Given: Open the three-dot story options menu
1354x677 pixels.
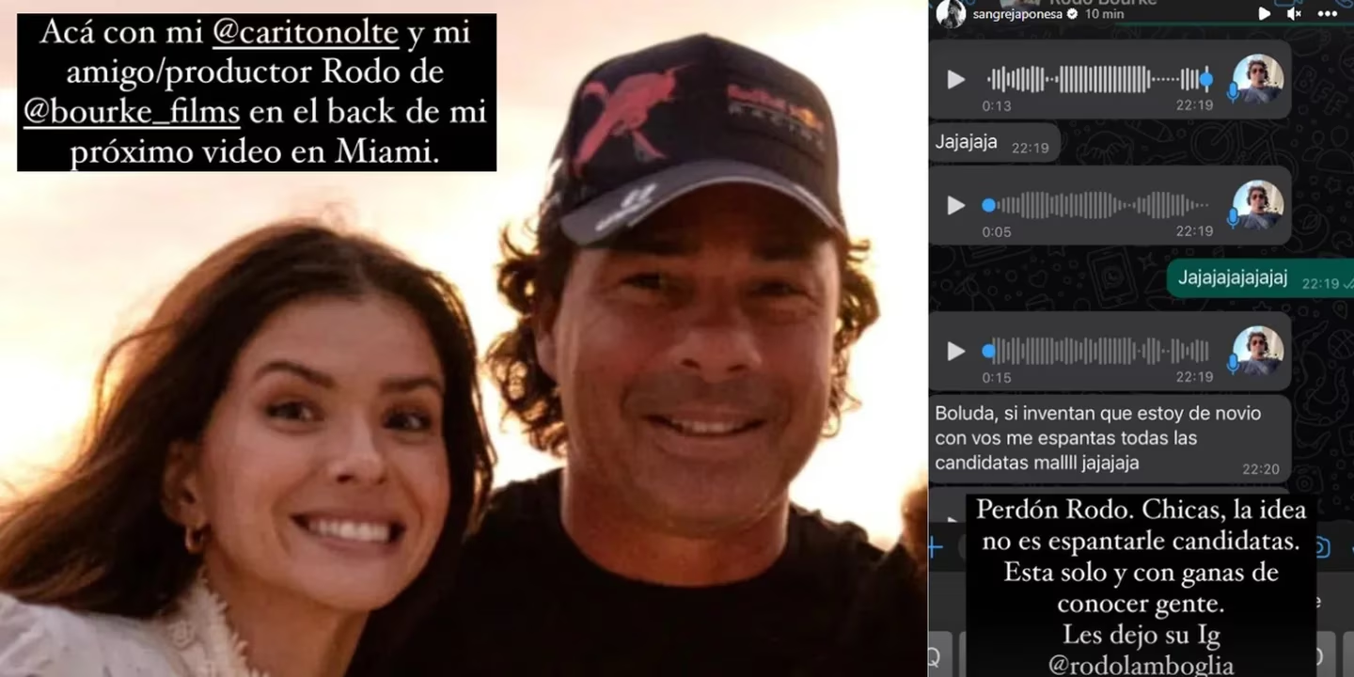Looking at the screenshot, I should [1327, 13].
